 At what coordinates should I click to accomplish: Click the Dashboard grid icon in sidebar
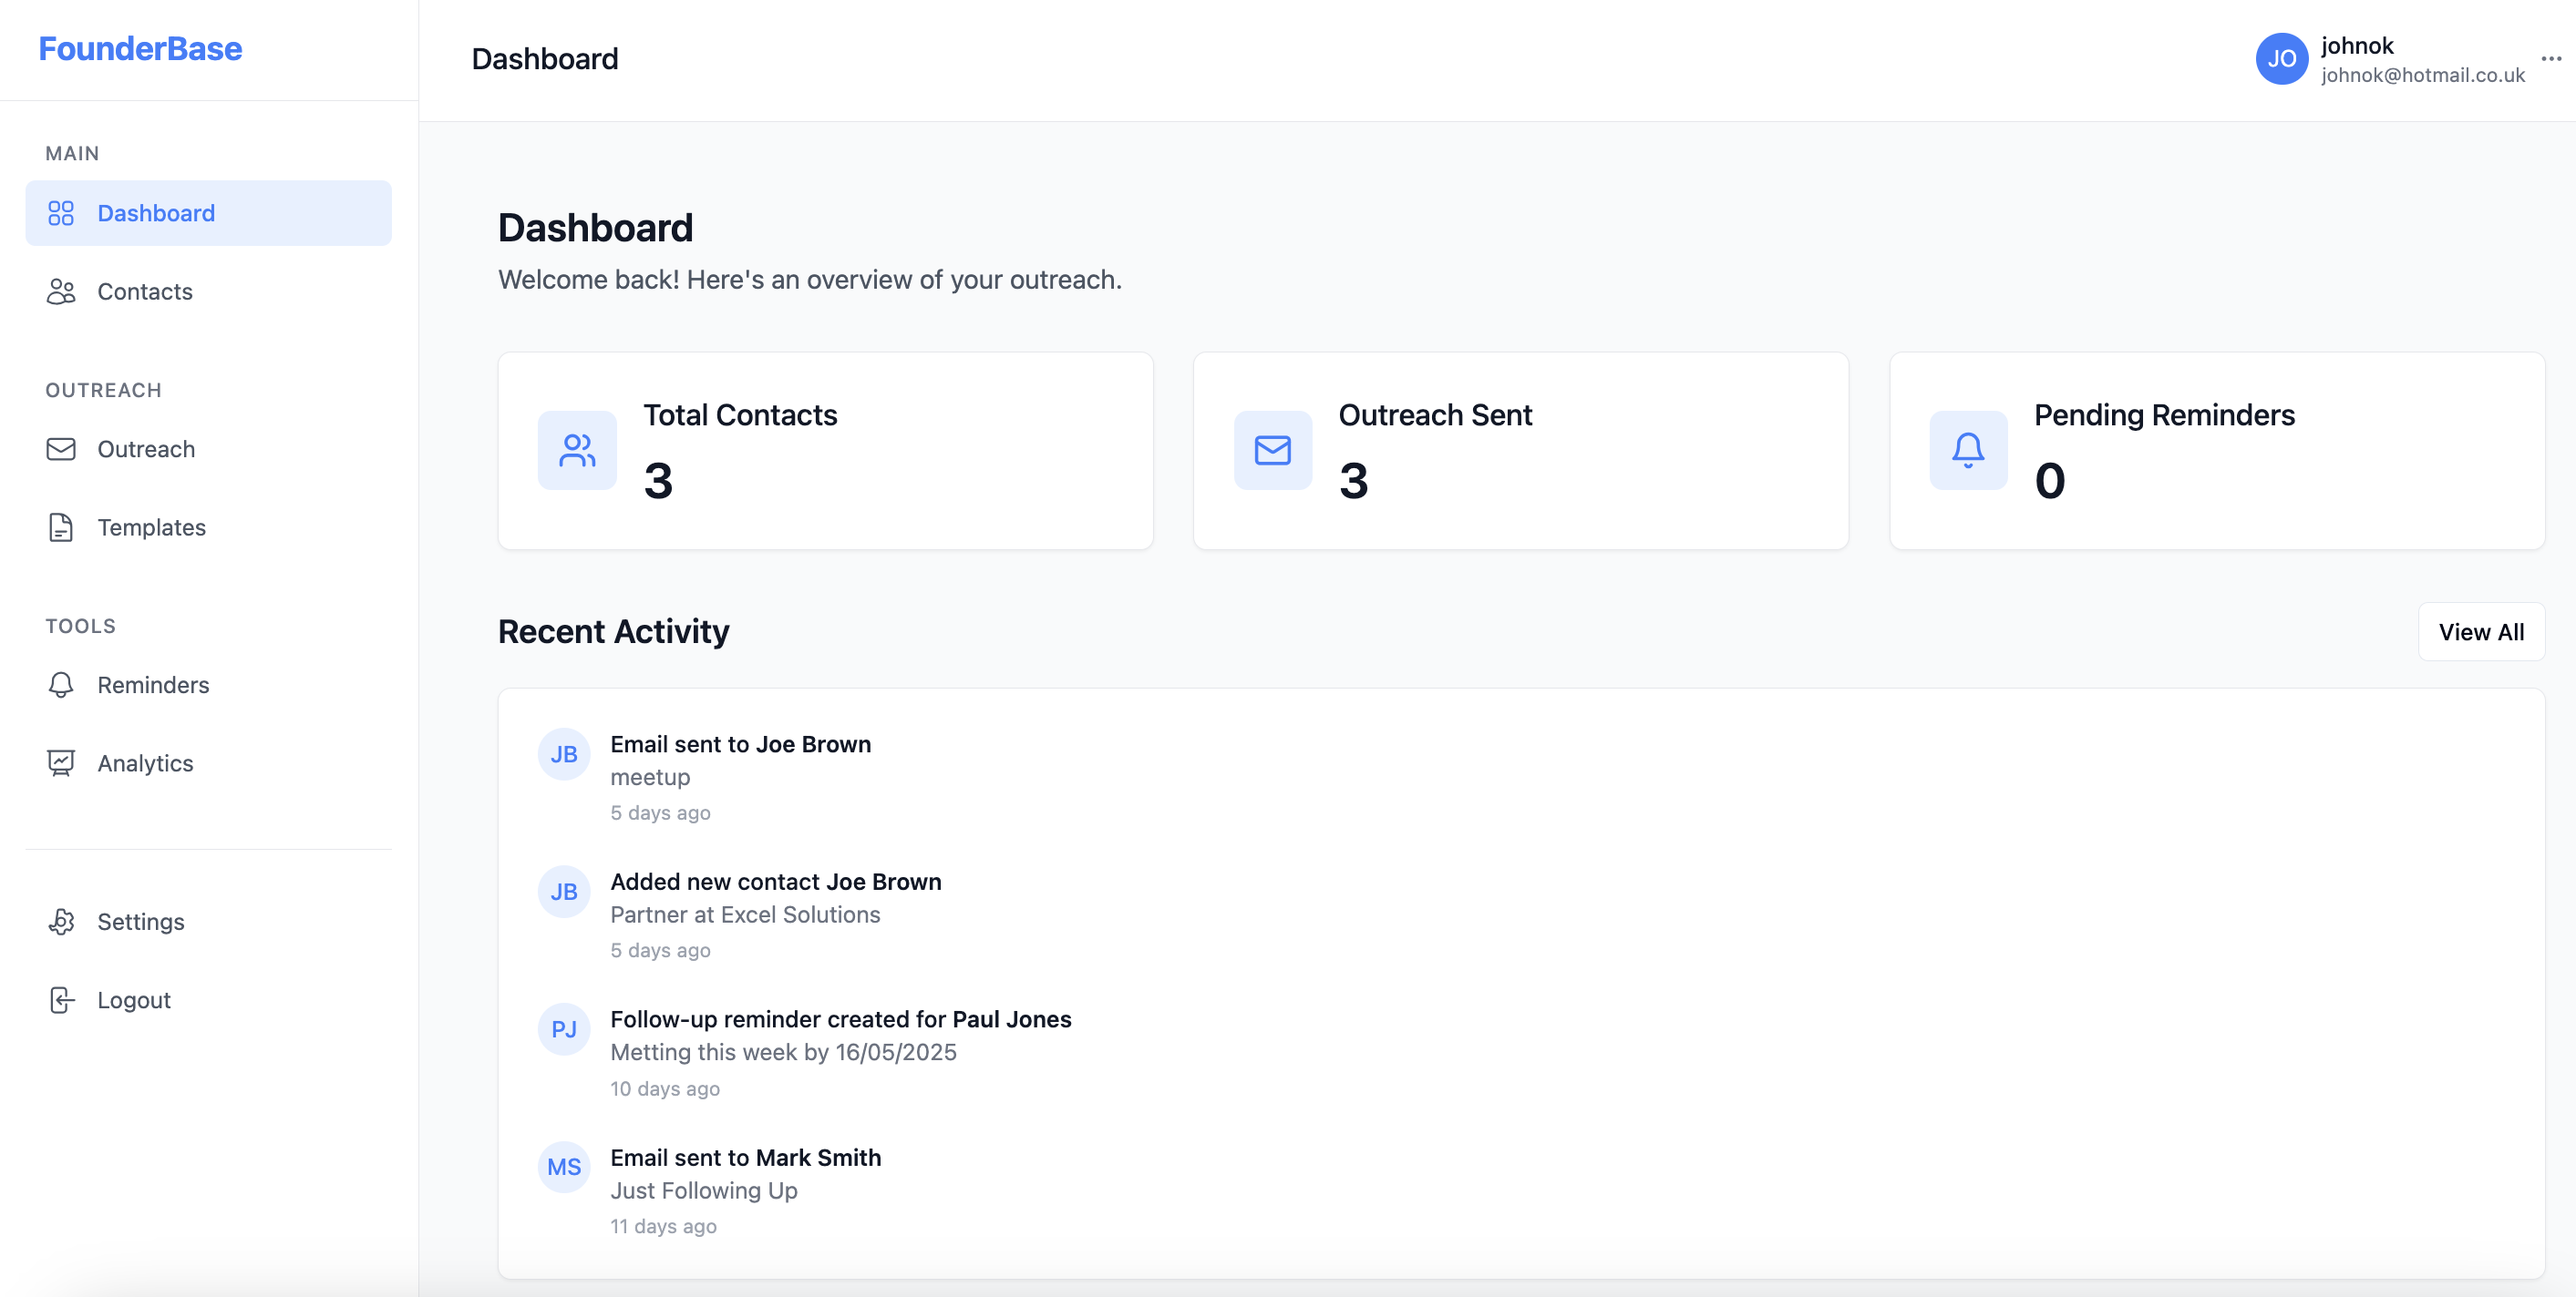click(61, 213)
